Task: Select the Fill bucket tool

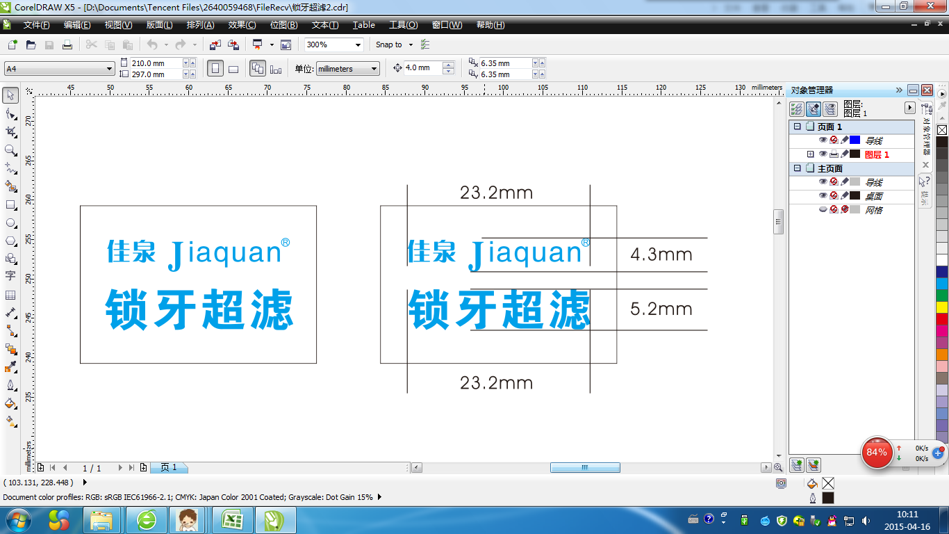Action: coord(10,403)
